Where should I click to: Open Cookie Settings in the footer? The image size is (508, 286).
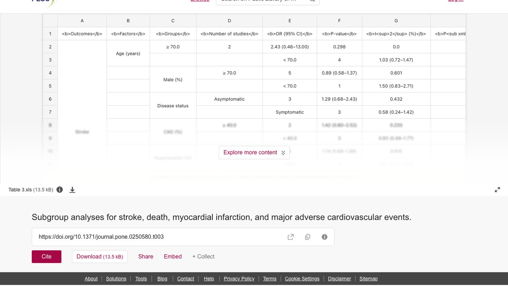point(302,278)
